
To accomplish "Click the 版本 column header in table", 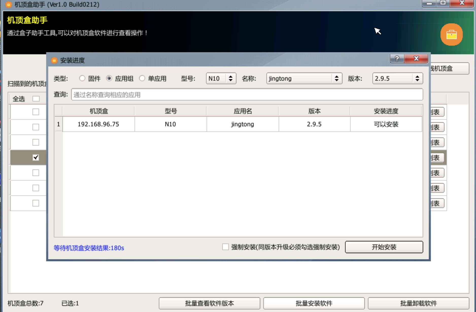I will pyautogui.click(x=314, y=111).
